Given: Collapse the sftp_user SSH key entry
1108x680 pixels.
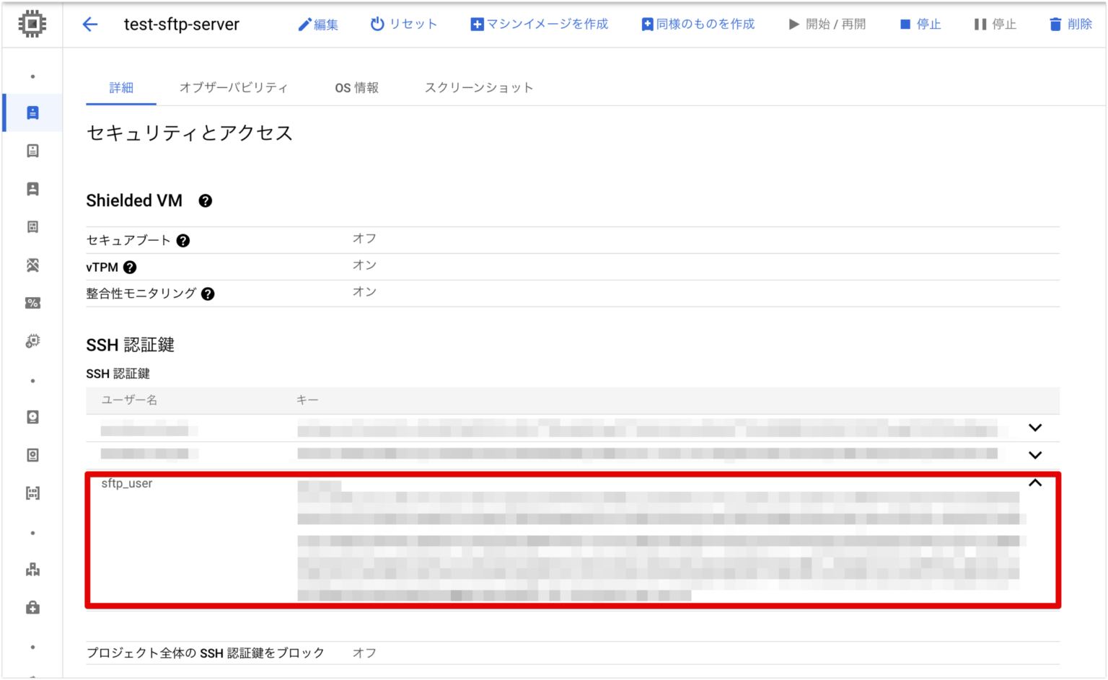Looking at the screenshot, I should [1036, 482].
